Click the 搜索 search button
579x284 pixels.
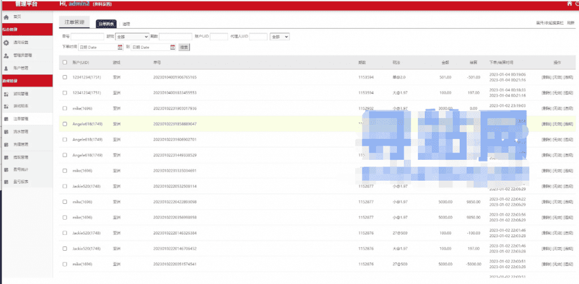[184, 47]
